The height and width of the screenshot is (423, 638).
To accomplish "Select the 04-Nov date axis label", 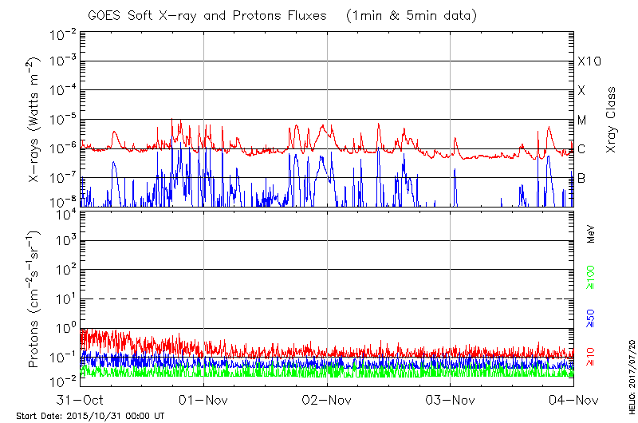I will click(573, 400).
